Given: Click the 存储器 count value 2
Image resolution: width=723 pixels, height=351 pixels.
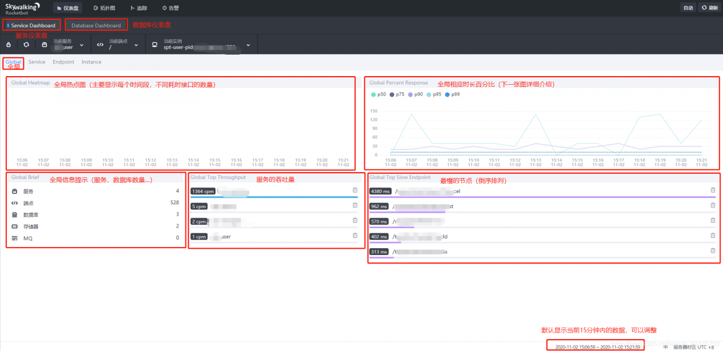Looking at the screenshot, I should [x=177, y=226].
